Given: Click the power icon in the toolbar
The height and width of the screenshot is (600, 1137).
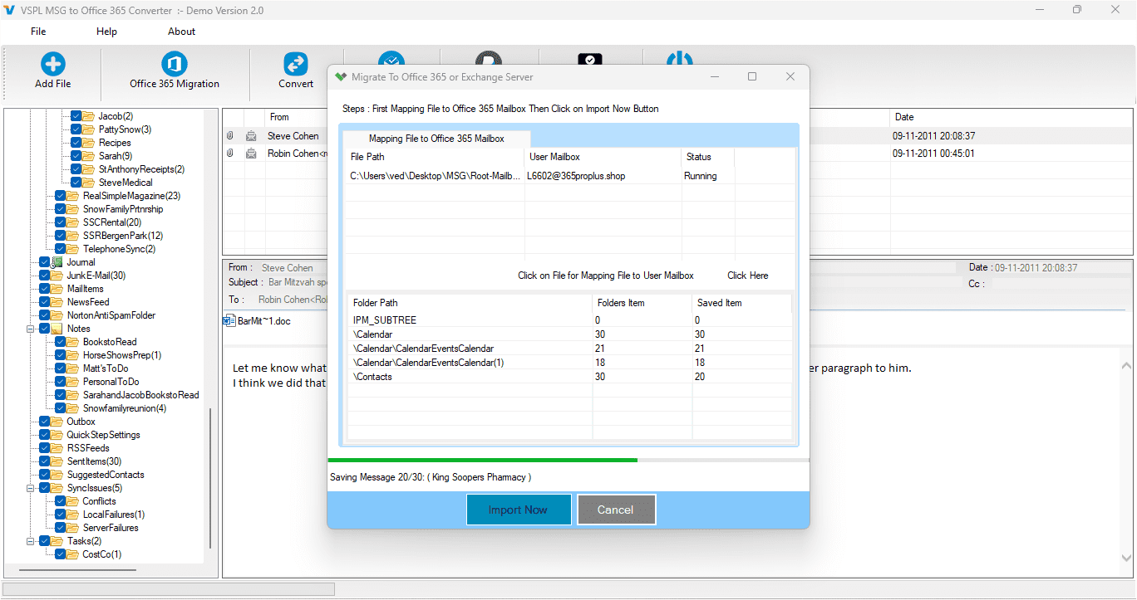Looking at the screenshot, I should click(680, 58).
